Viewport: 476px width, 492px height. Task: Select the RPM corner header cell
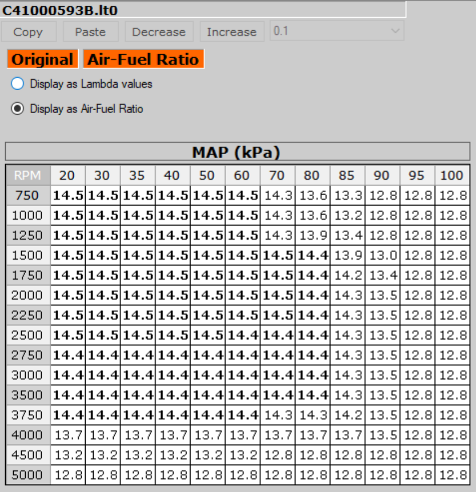(x=27, y=175)
